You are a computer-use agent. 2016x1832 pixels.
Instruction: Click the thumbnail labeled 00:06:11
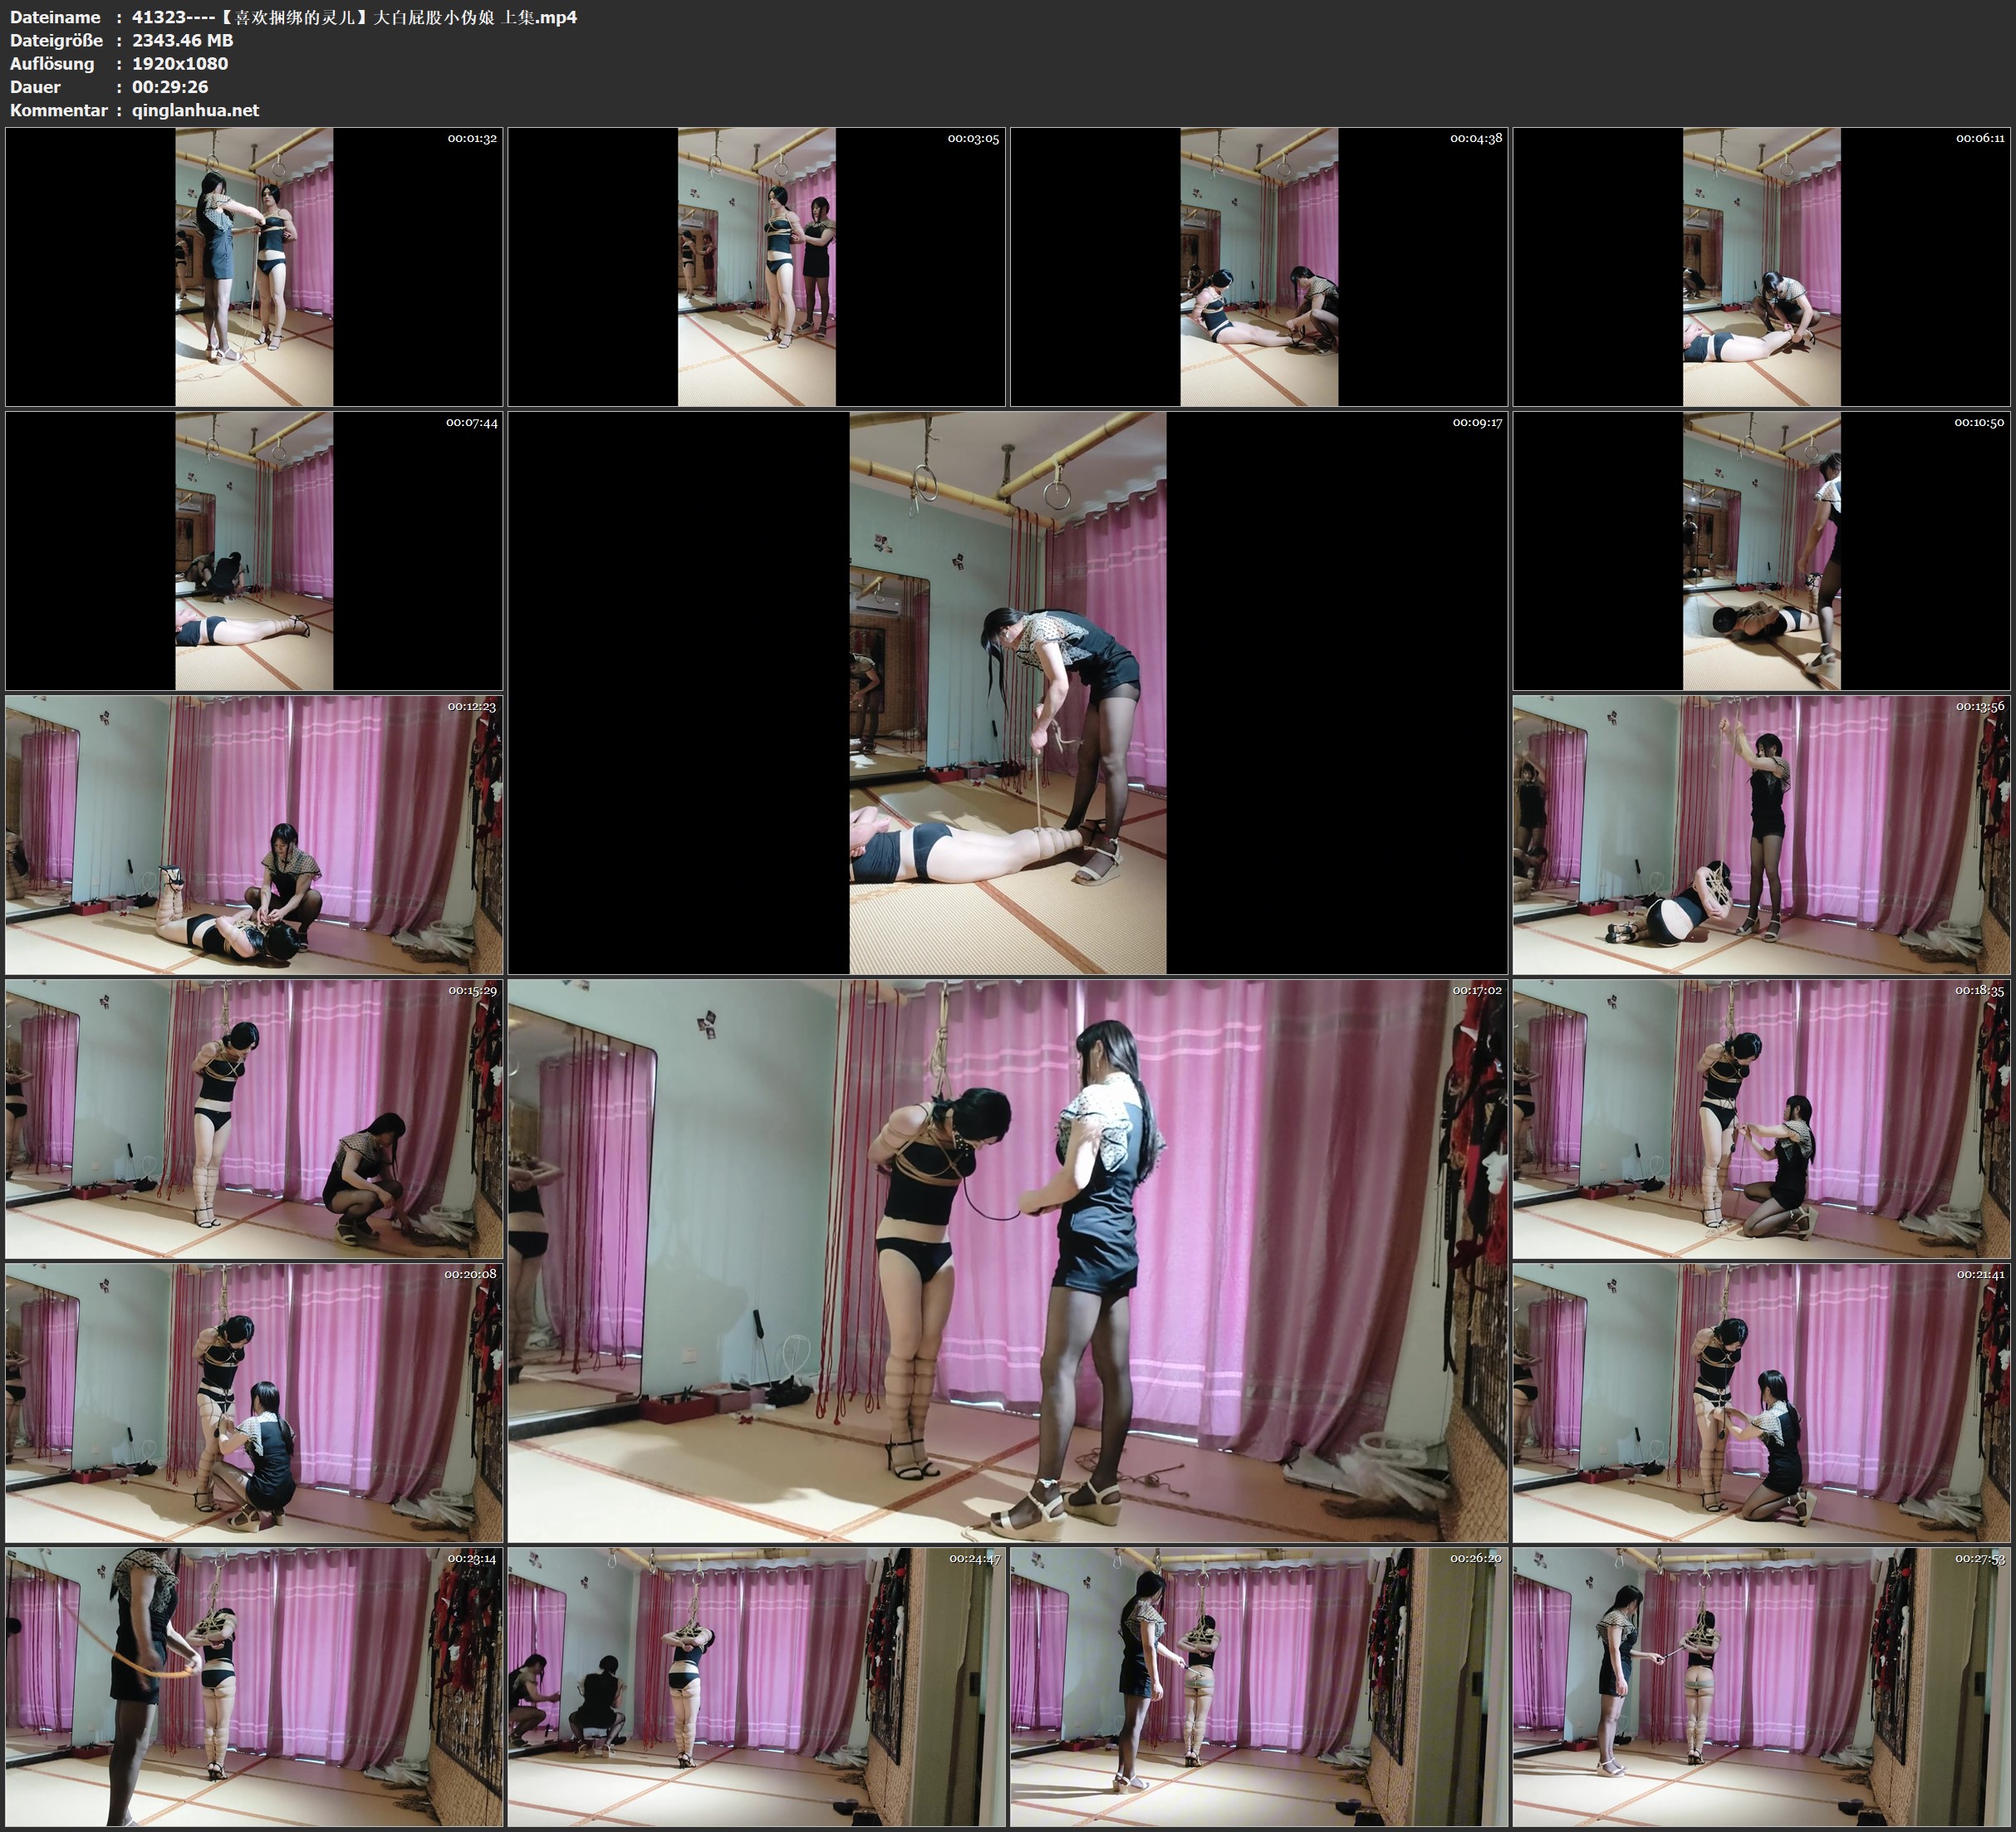[1761, 267]
